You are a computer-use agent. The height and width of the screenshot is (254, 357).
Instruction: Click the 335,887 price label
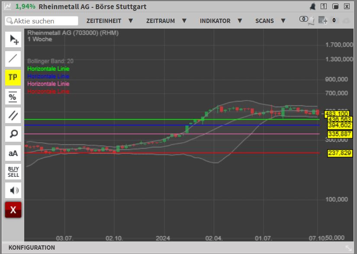pos(340,134)
